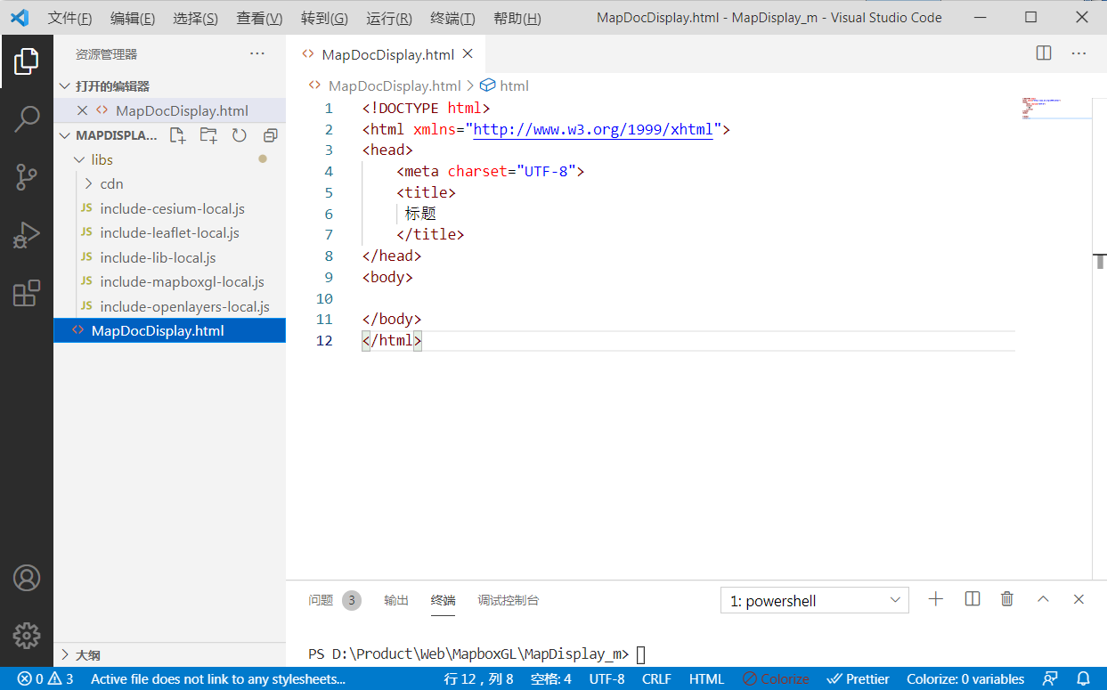Select the Terminal panel tab (终端)

443,600
